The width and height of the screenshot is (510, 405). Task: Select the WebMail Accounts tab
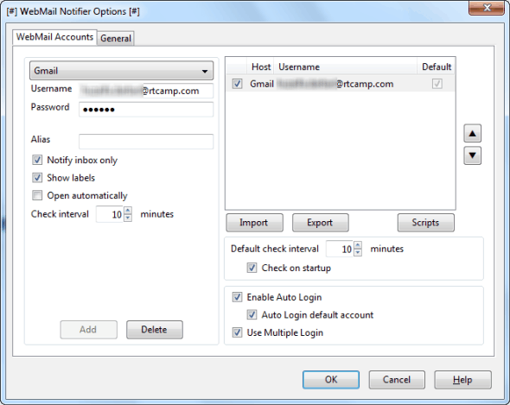coord(54,37)
